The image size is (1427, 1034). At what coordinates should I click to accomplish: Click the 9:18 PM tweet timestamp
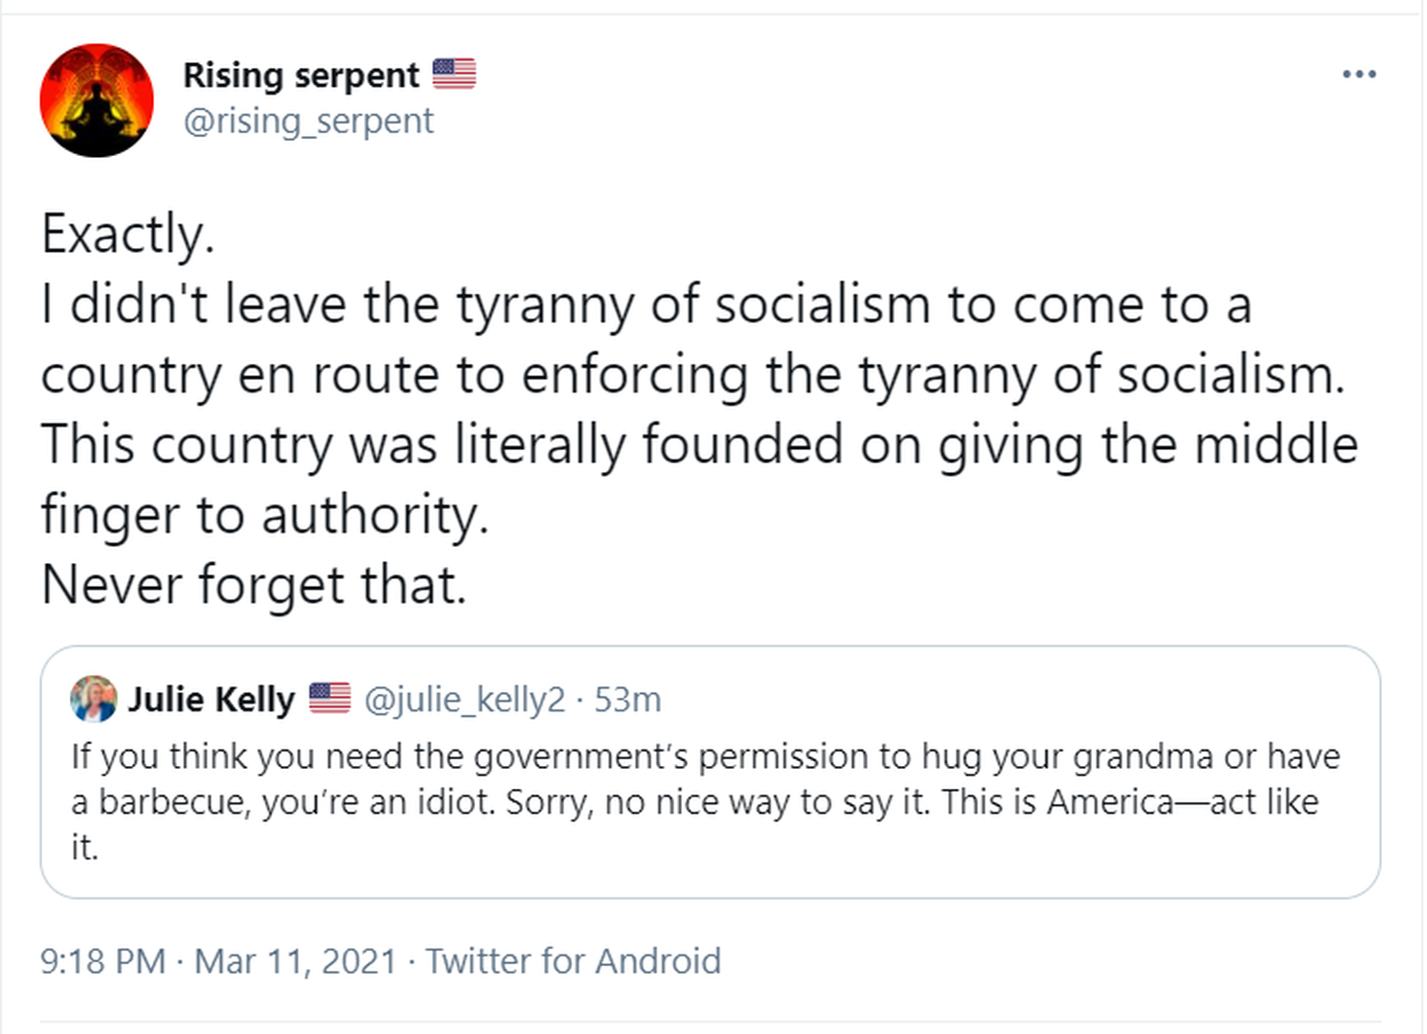pyautogui.click(x=102, y=960)
